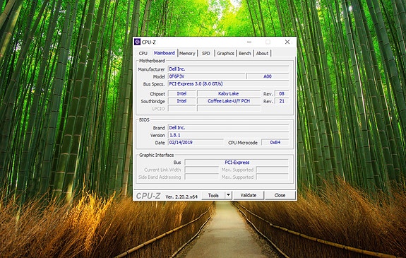Screen dimensions: 406x258
Task: Click the BIOS Version field 1.8.1
Action: (x=228, y=135)
